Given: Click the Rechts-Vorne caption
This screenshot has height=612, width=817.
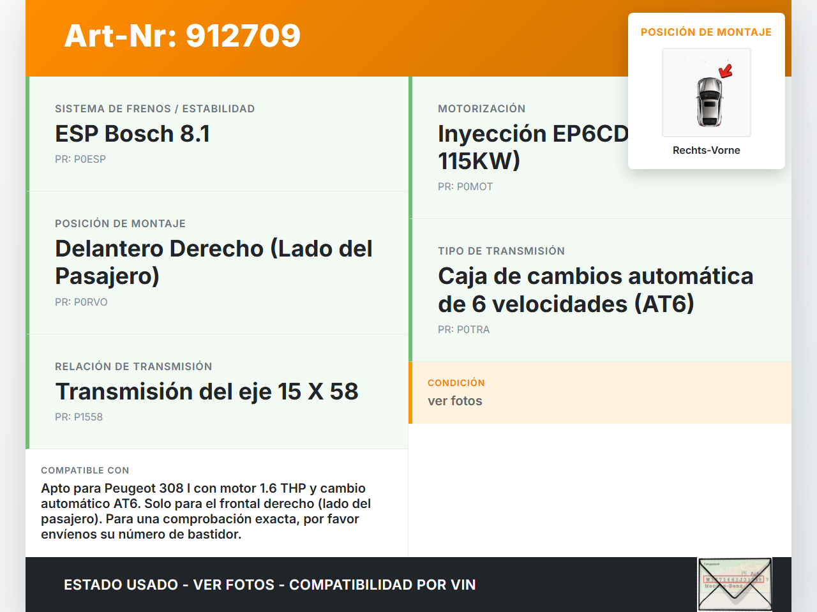Looking at the screenshot, I should click(706, 150).
